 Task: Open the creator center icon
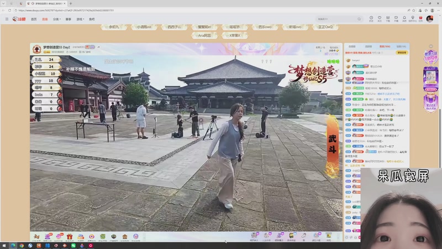coord(413,19)
